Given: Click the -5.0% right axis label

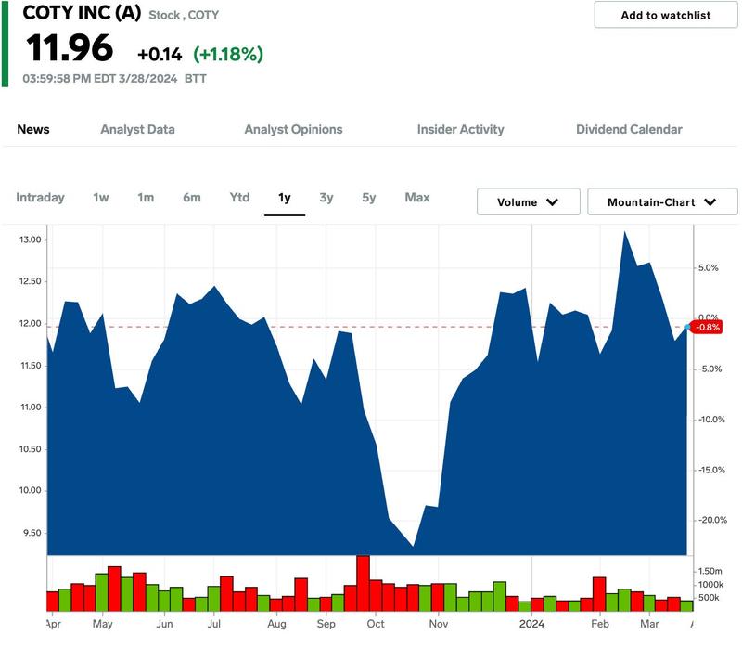Looking at the screenshot, I should 710,369.
